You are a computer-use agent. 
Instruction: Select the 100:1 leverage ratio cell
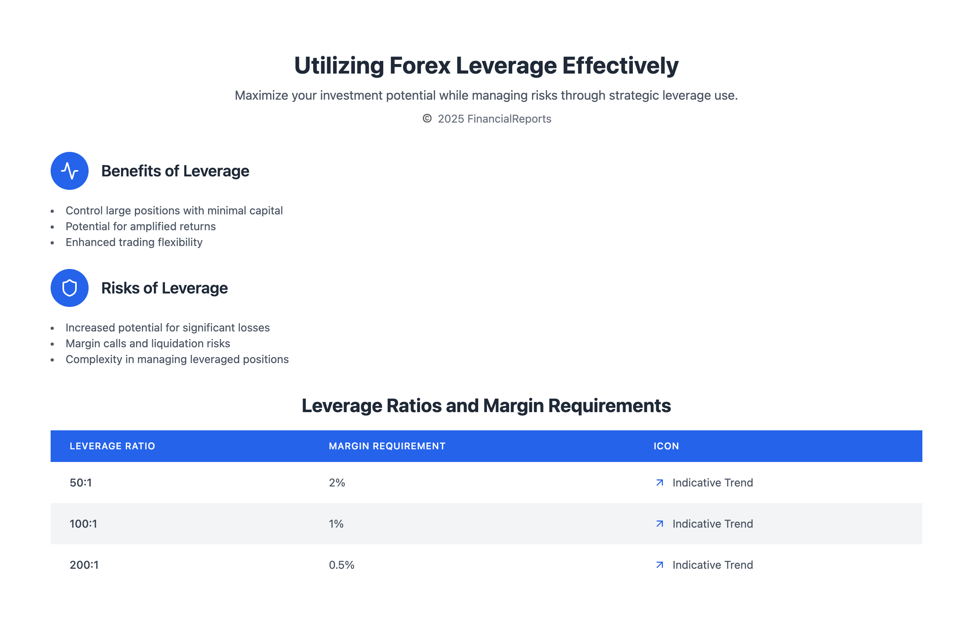(x=83, y=524)
